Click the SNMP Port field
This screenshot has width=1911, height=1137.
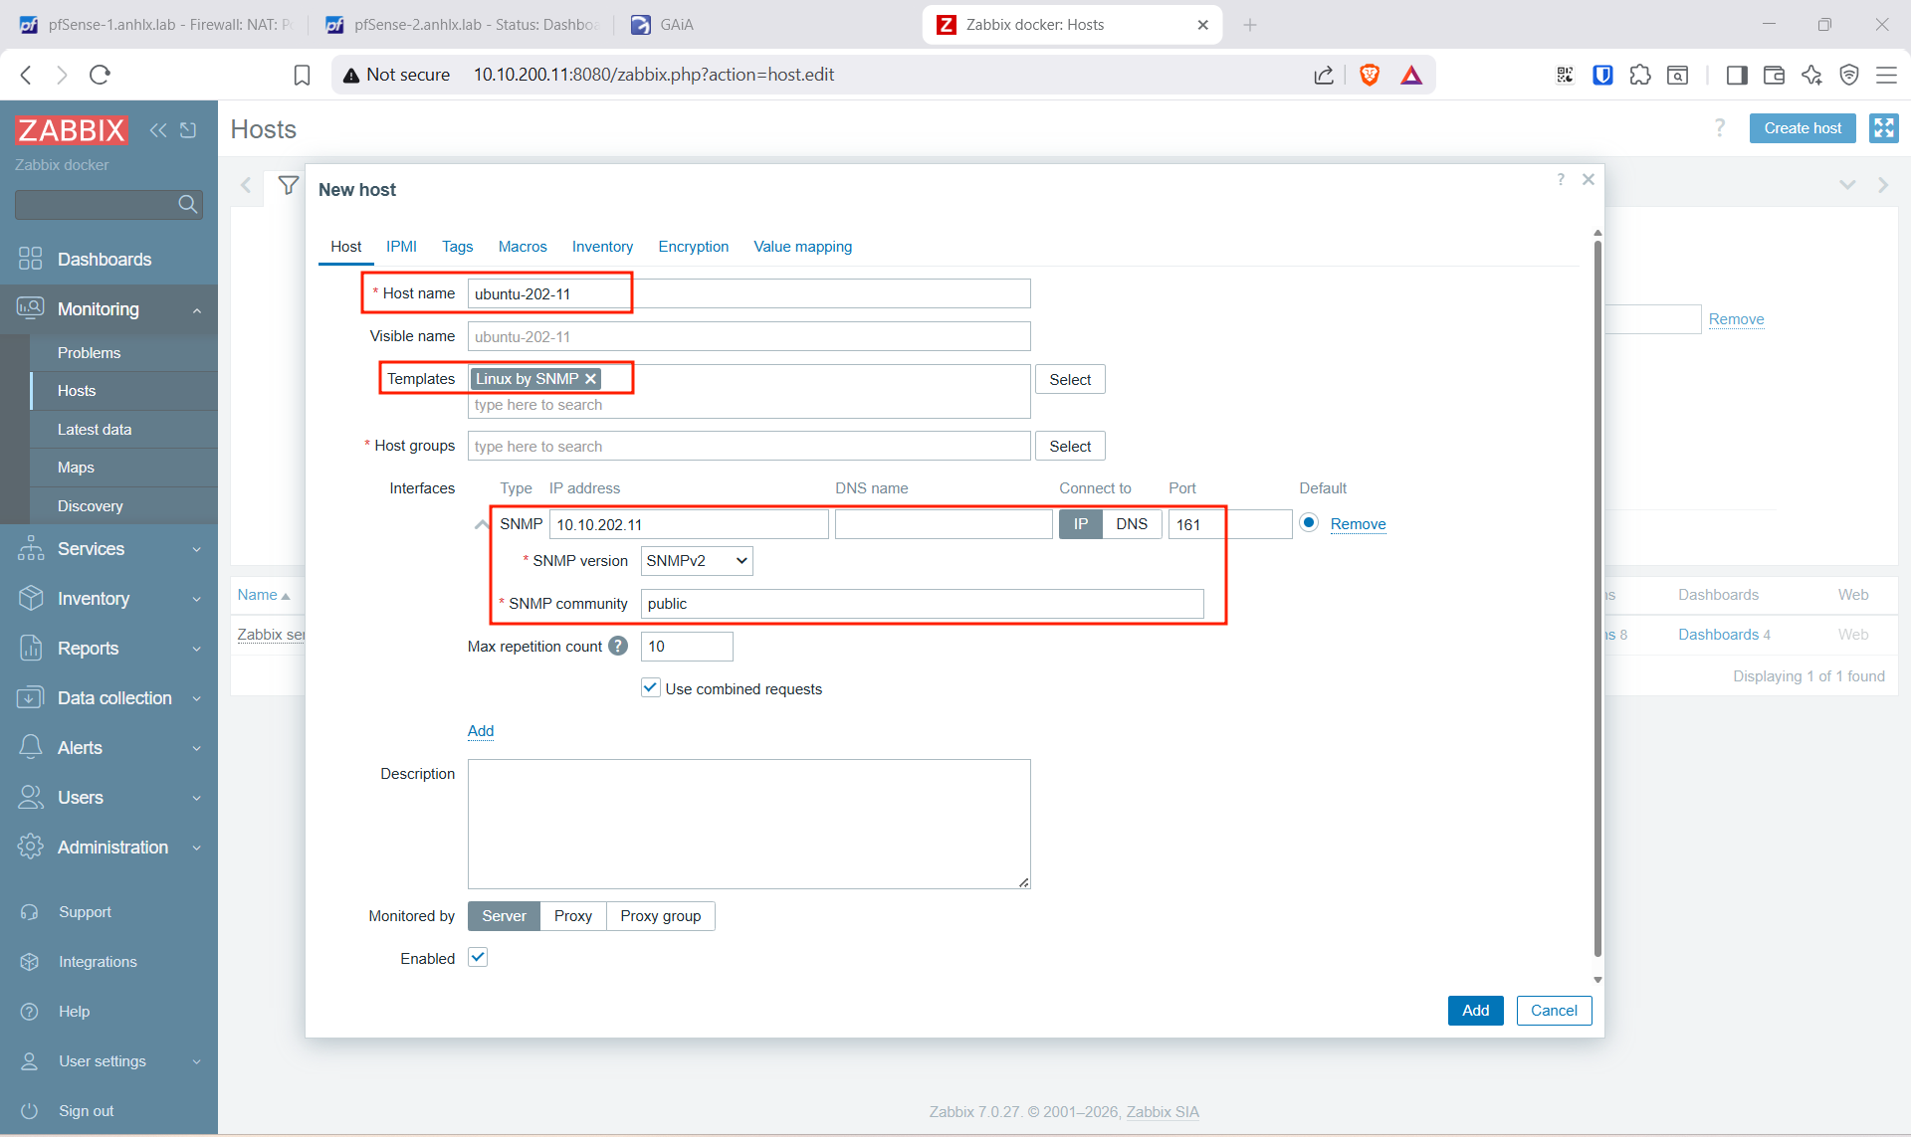[x=1230, y=524]
